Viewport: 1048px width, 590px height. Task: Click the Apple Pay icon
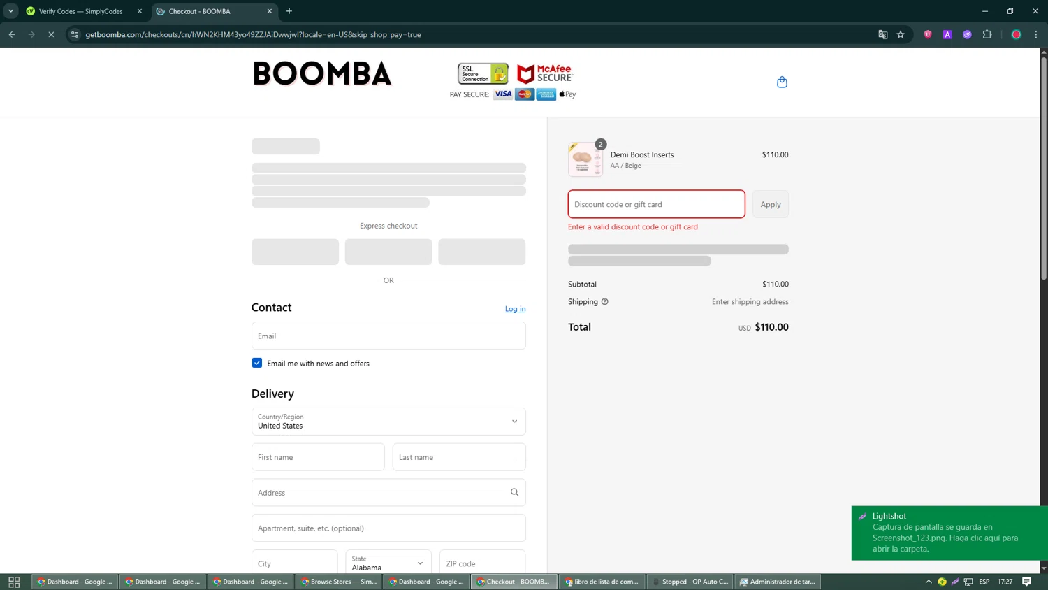click(567, 94)
